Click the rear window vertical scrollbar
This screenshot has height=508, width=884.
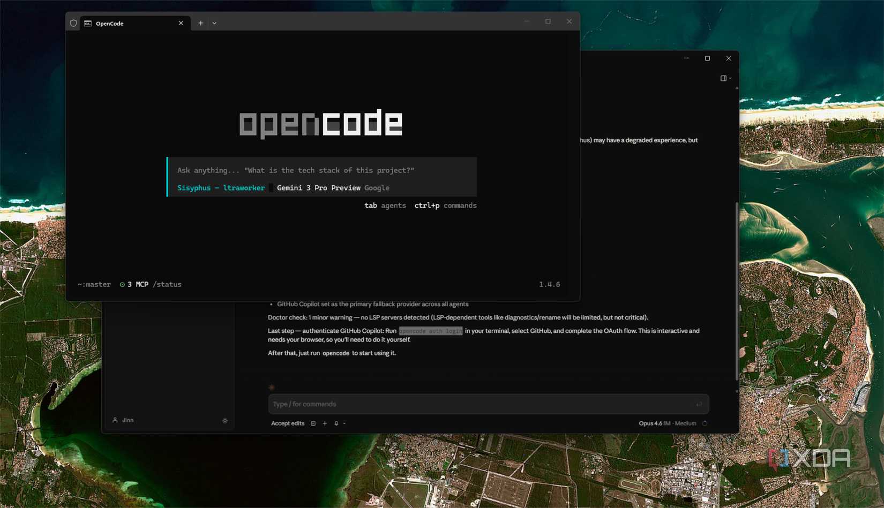[x=737, y=292]
